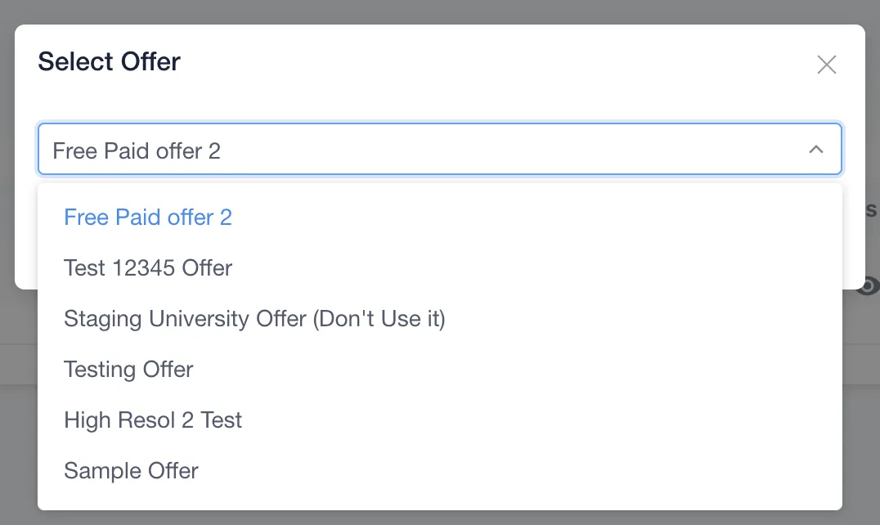Select Test 12345 Offer from the list
This screenshot has width=880, height=525.
pyautogui.click(x=148, y=267)
